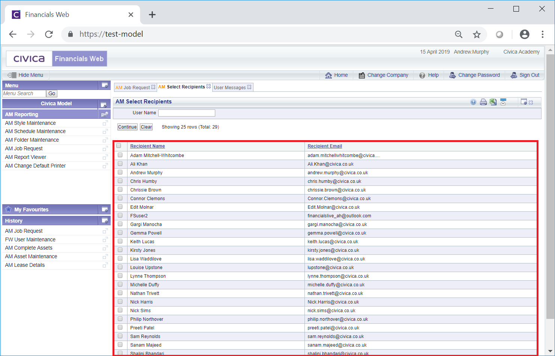Check the Michelle Duffy checkbox

point(120,284)
